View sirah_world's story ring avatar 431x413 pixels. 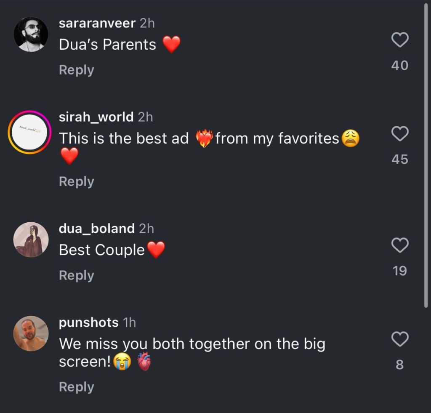tap(30, 132)
